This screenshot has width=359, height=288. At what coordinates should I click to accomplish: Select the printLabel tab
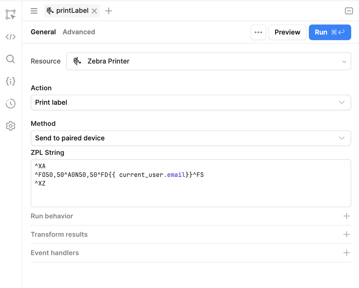click(72, 11)
